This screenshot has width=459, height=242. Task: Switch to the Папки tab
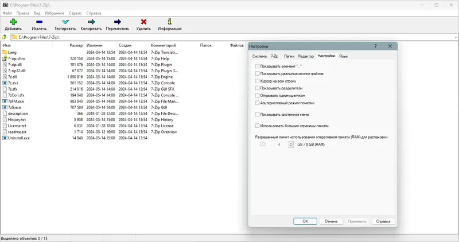tap(289, 56)
